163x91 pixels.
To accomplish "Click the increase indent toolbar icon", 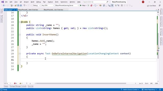I will pyautogui.click(x=118, y=6).
